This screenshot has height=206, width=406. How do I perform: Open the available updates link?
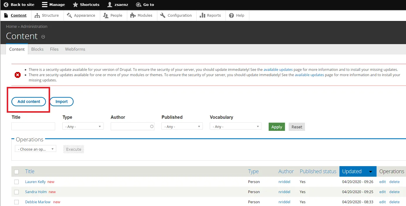tap(278, 69)
